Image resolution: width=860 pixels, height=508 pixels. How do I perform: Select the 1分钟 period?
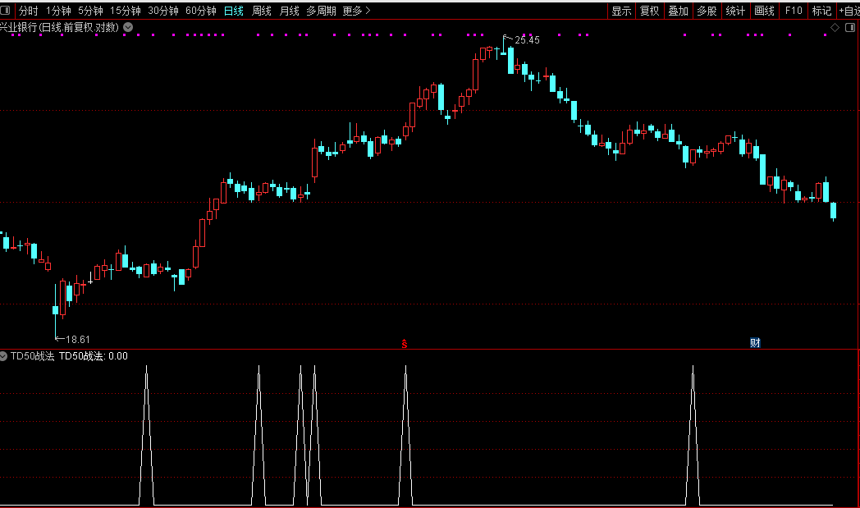pyautogui.click(x=58, y=11)
